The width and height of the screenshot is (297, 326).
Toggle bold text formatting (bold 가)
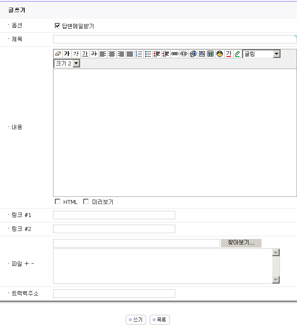click(x=67, y=54)
